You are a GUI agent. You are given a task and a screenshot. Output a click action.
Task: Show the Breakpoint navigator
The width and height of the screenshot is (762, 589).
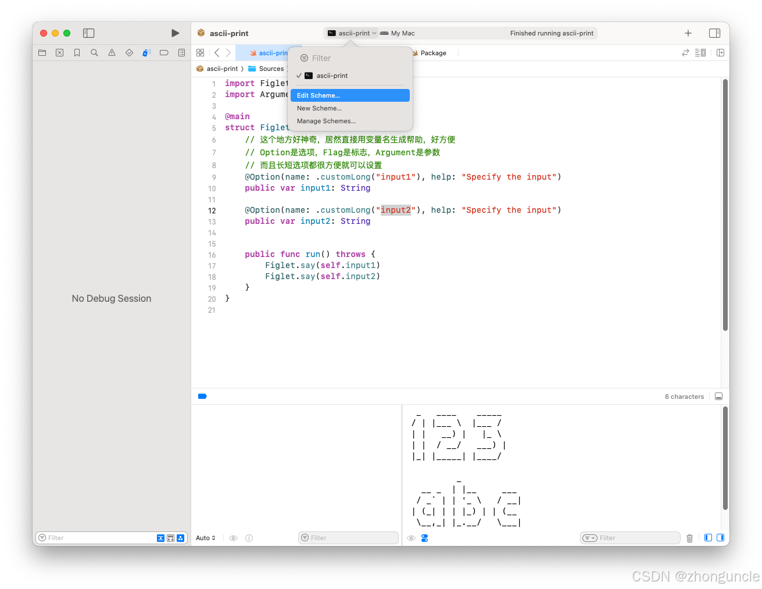163,52
